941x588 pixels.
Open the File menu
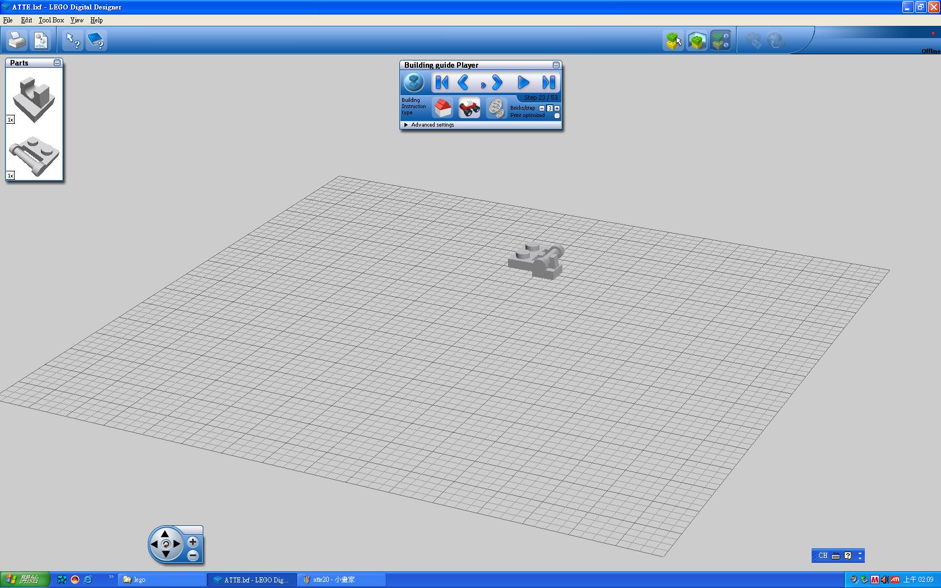pyautogui.click(x=8, y=20)
